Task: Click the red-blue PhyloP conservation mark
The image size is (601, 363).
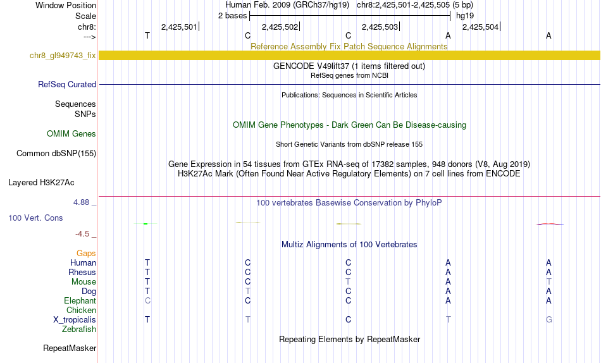Action: pos(550,225)
